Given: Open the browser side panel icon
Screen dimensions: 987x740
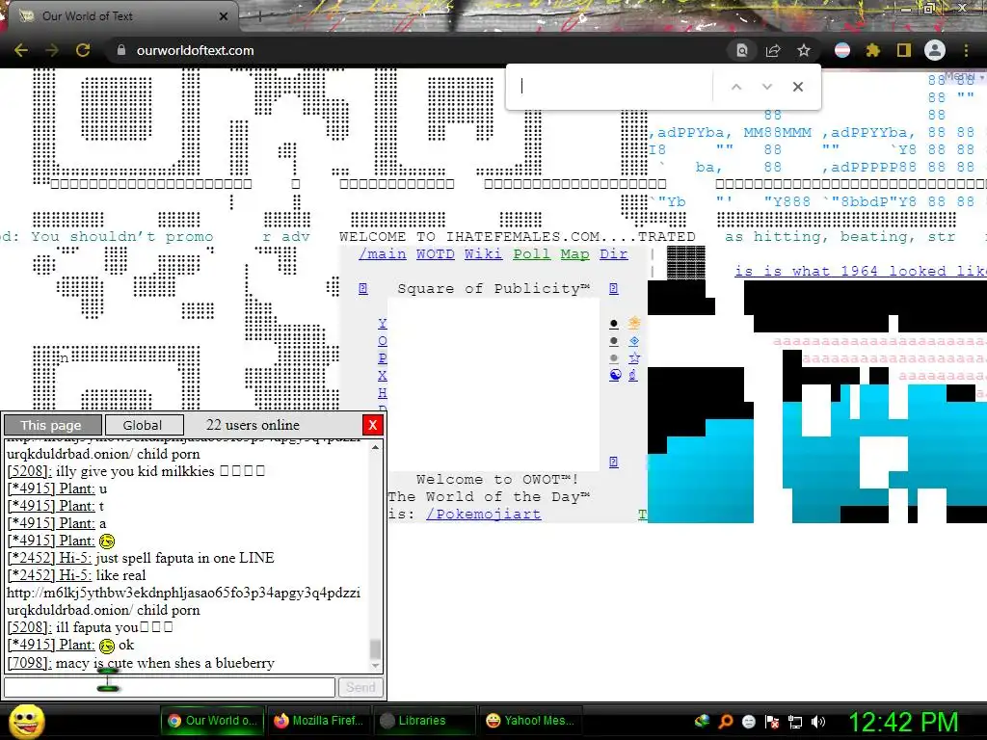Looking at the screenshot, I should [x=904, y=50].
